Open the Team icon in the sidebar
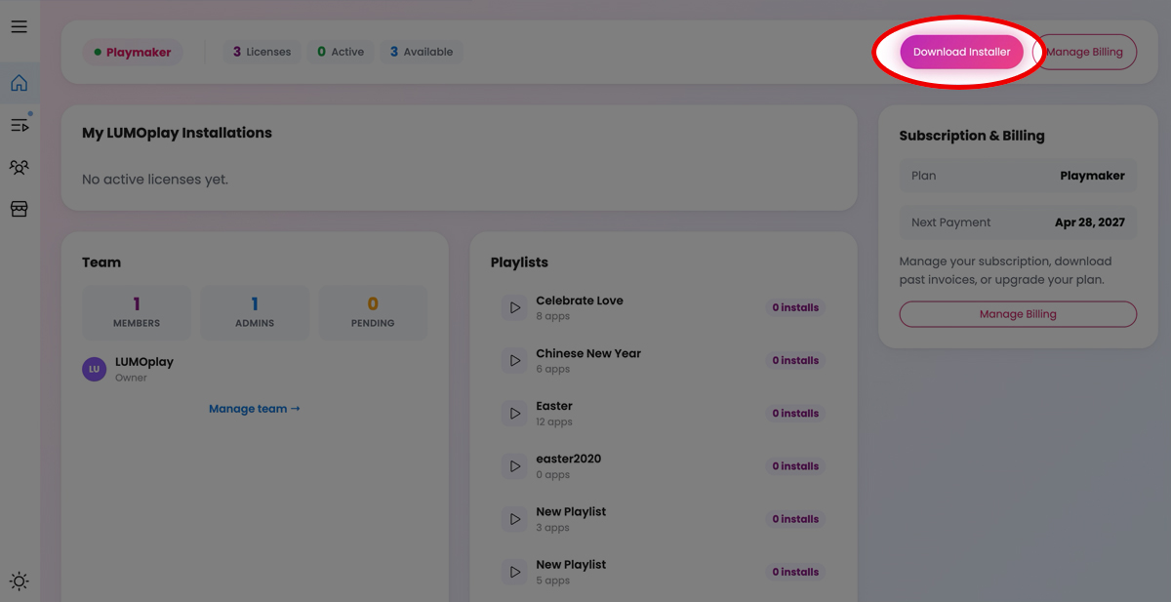Image resolution: width=1171 pixels, height=602 pixels. click(20, 167)
